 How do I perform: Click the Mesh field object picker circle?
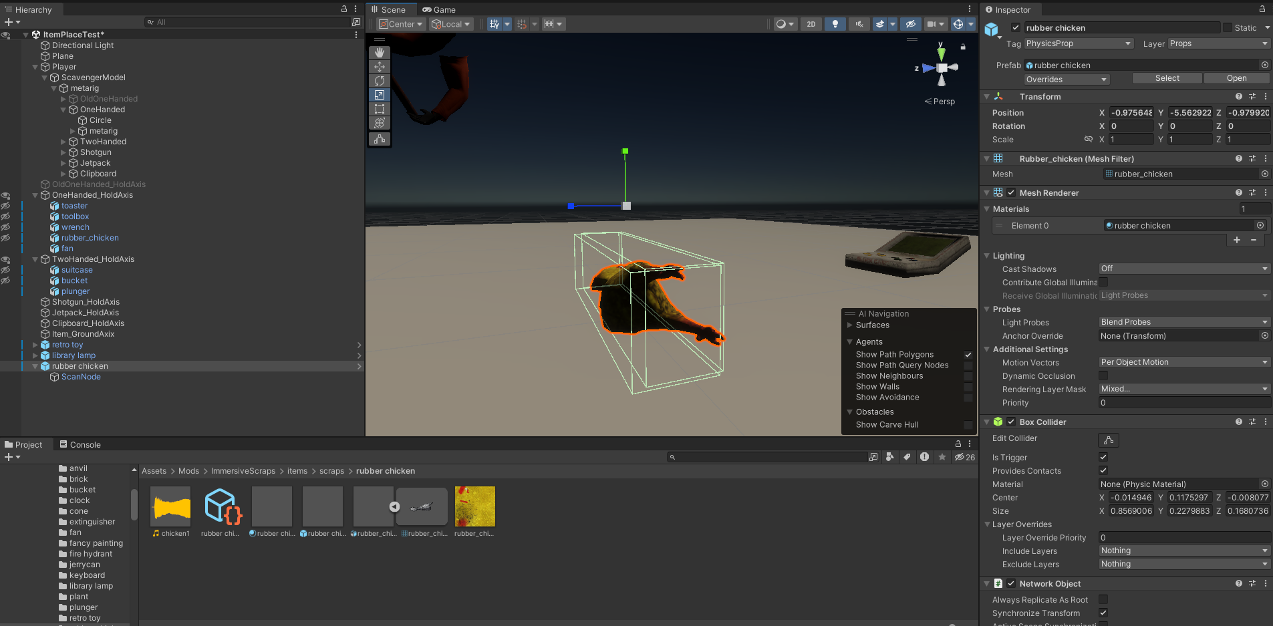pos(1265,174)
